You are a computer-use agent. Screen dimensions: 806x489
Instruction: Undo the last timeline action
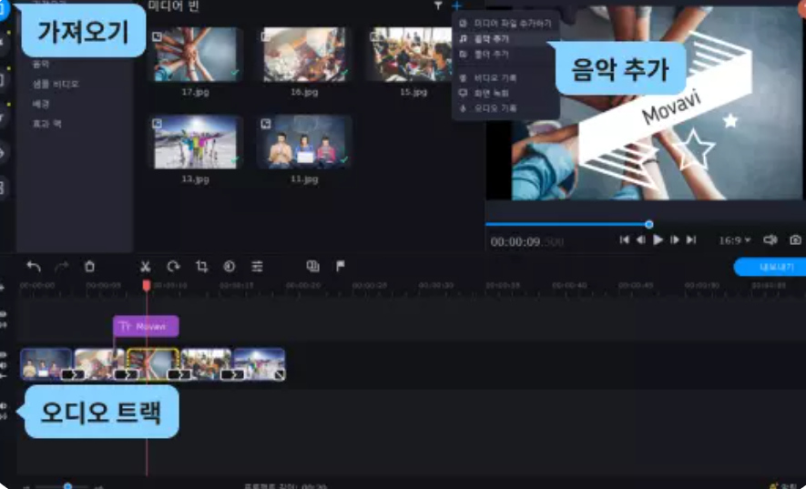(x=34, y=266)
